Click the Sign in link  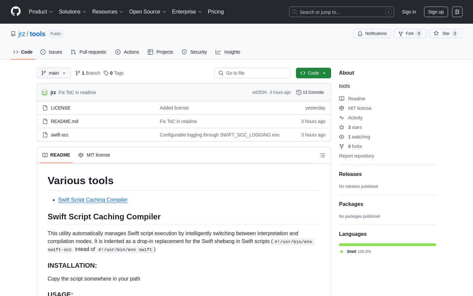[x=409, y=12]
